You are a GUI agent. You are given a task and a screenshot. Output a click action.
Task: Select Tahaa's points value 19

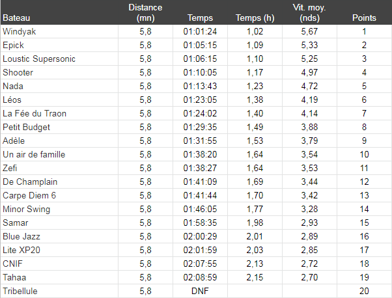click(364, 277)
